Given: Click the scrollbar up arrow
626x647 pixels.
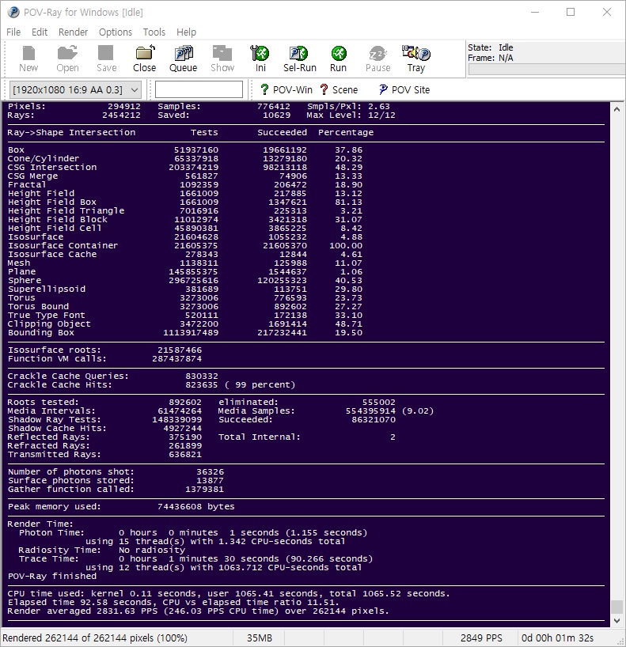Looking at the screenshot, I should tap(617, 109).
